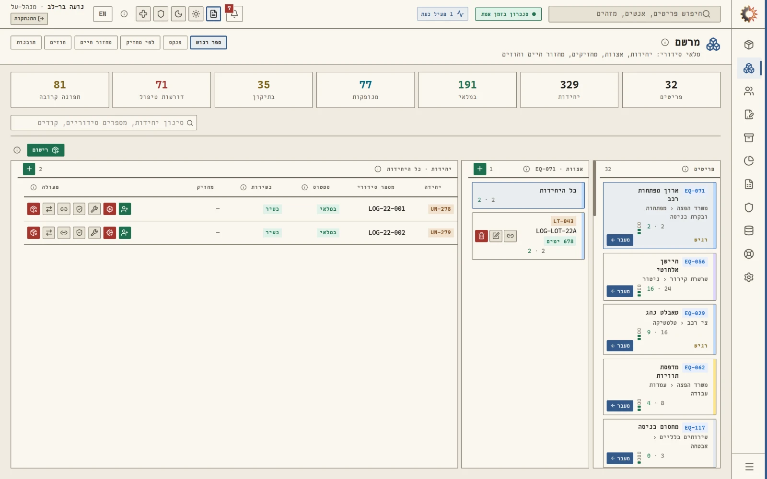Expand the sidebar hamburger menu
This screenshot has height=479, width=767.
point(749,467)
